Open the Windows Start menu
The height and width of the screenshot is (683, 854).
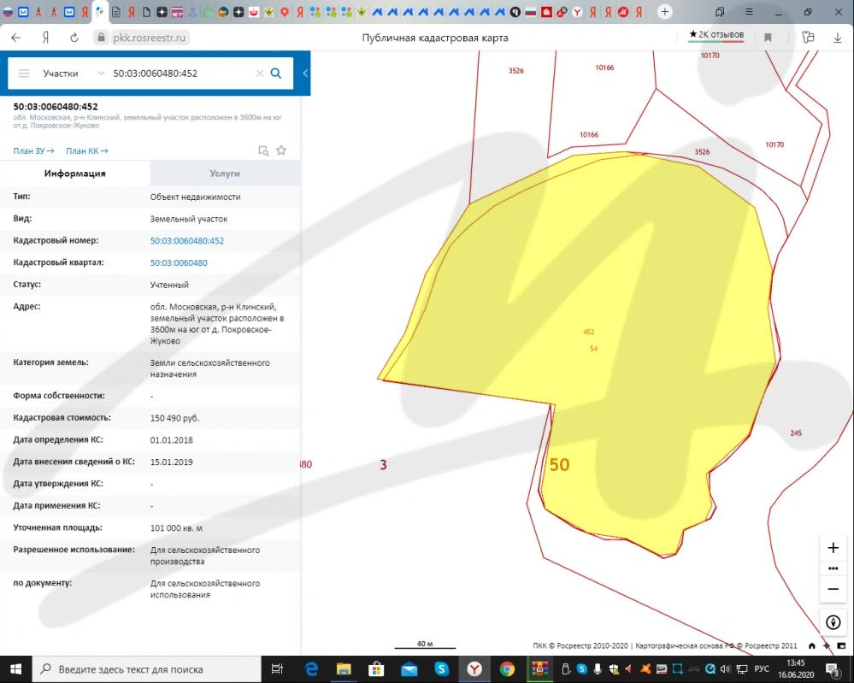pos(15,668)
